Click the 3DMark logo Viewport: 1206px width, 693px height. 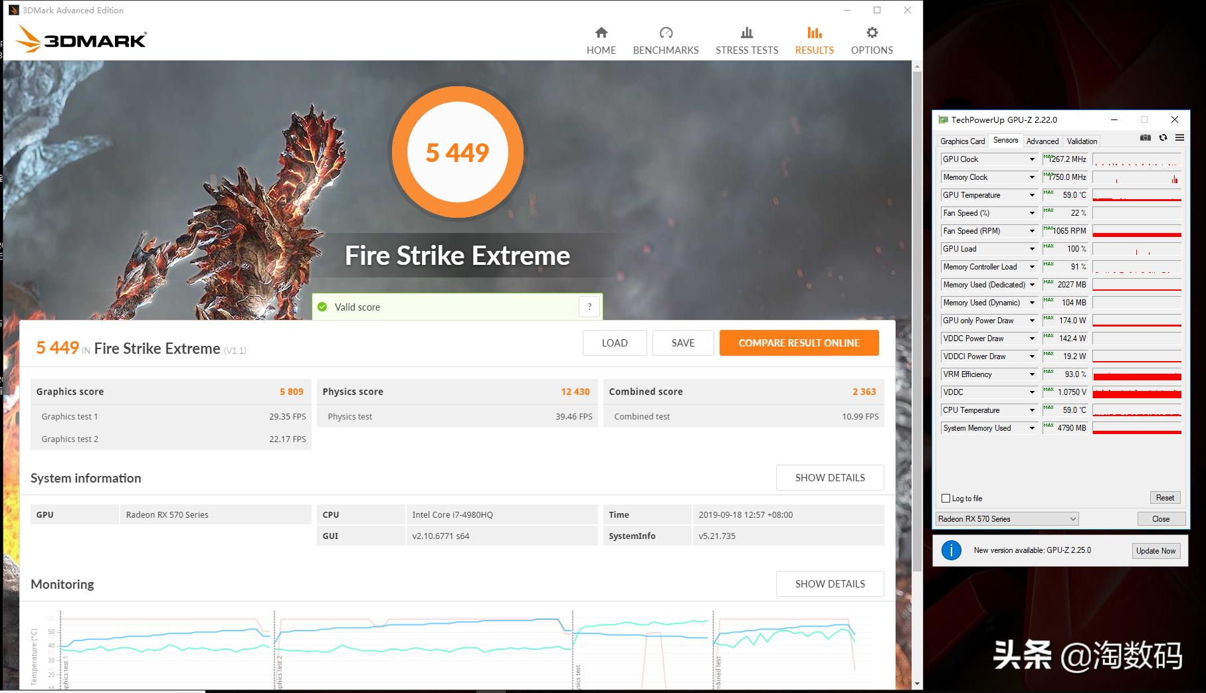(80, 39)
